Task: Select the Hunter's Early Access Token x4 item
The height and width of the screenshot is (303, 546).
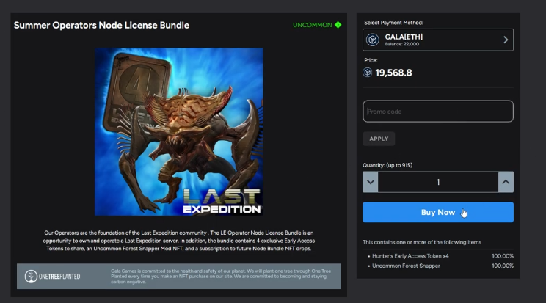Action: click(x=410, y=255)
